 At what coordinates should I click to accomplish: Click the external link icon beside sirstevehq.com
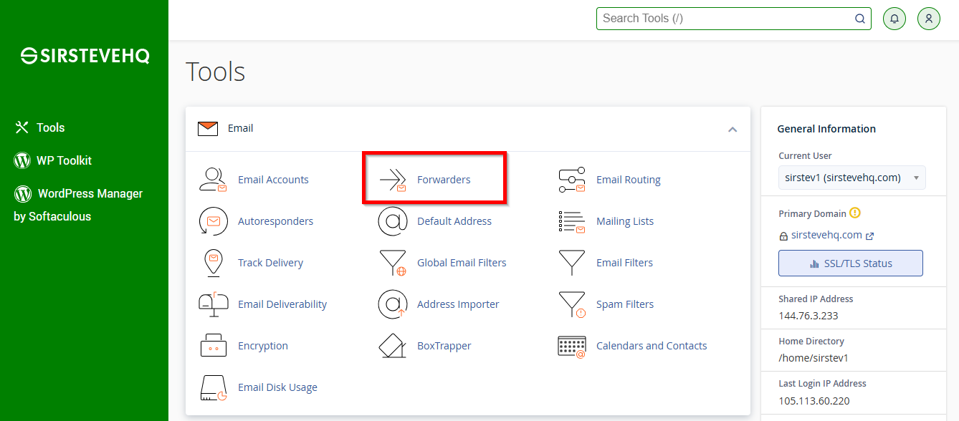pos(869,236)
